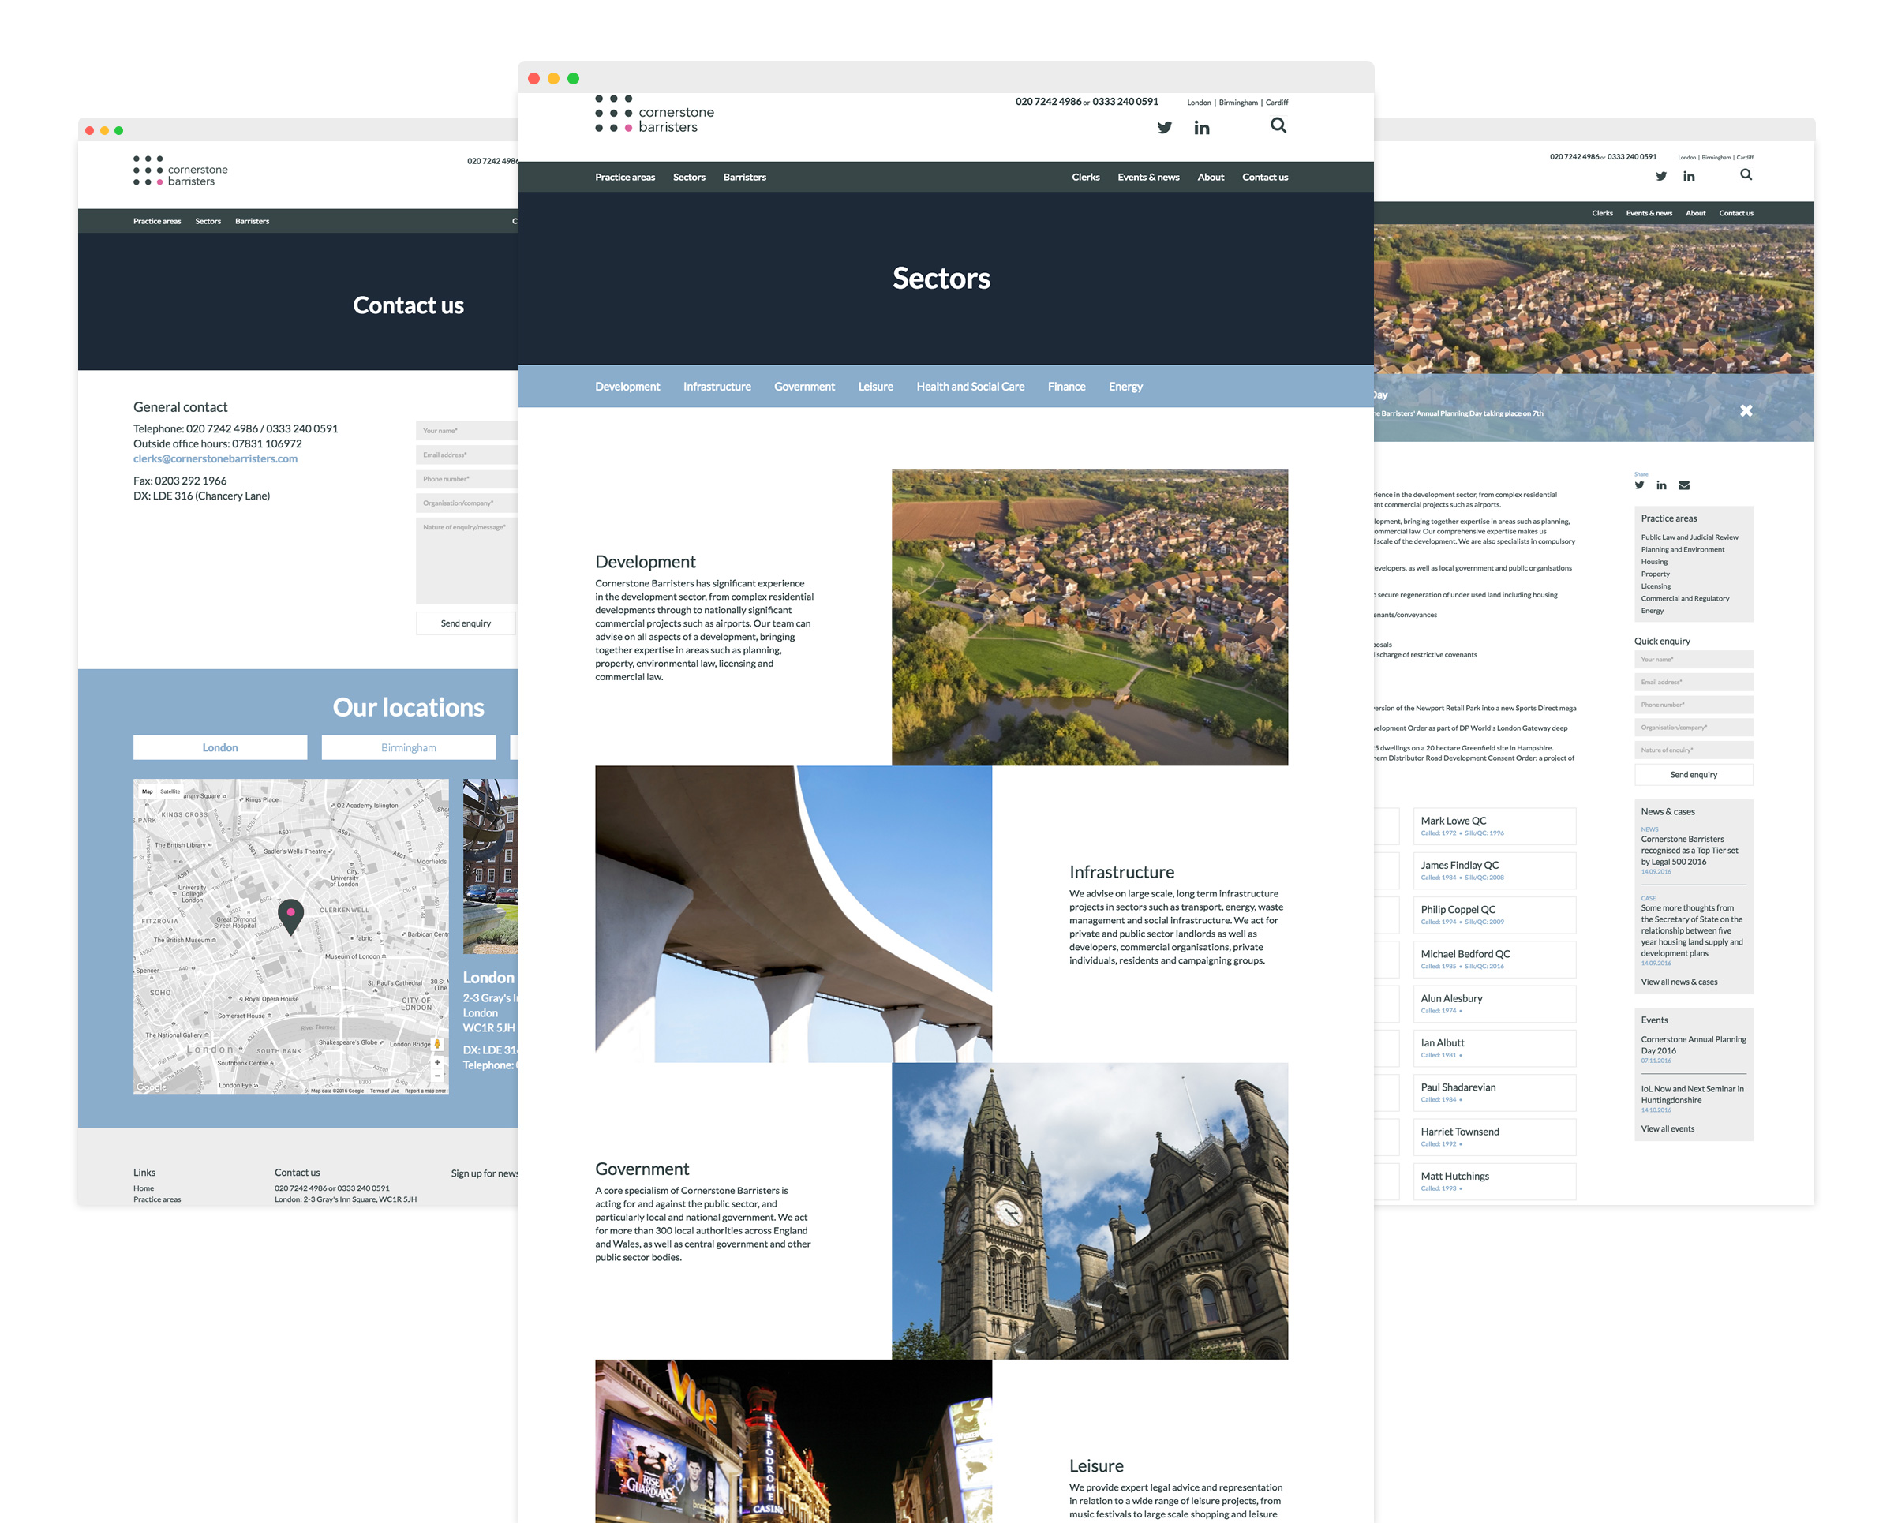Jump to Infrastructure sector tab
The image size is (1894, 1523).
pyautogui.click(x=717, y=387)
